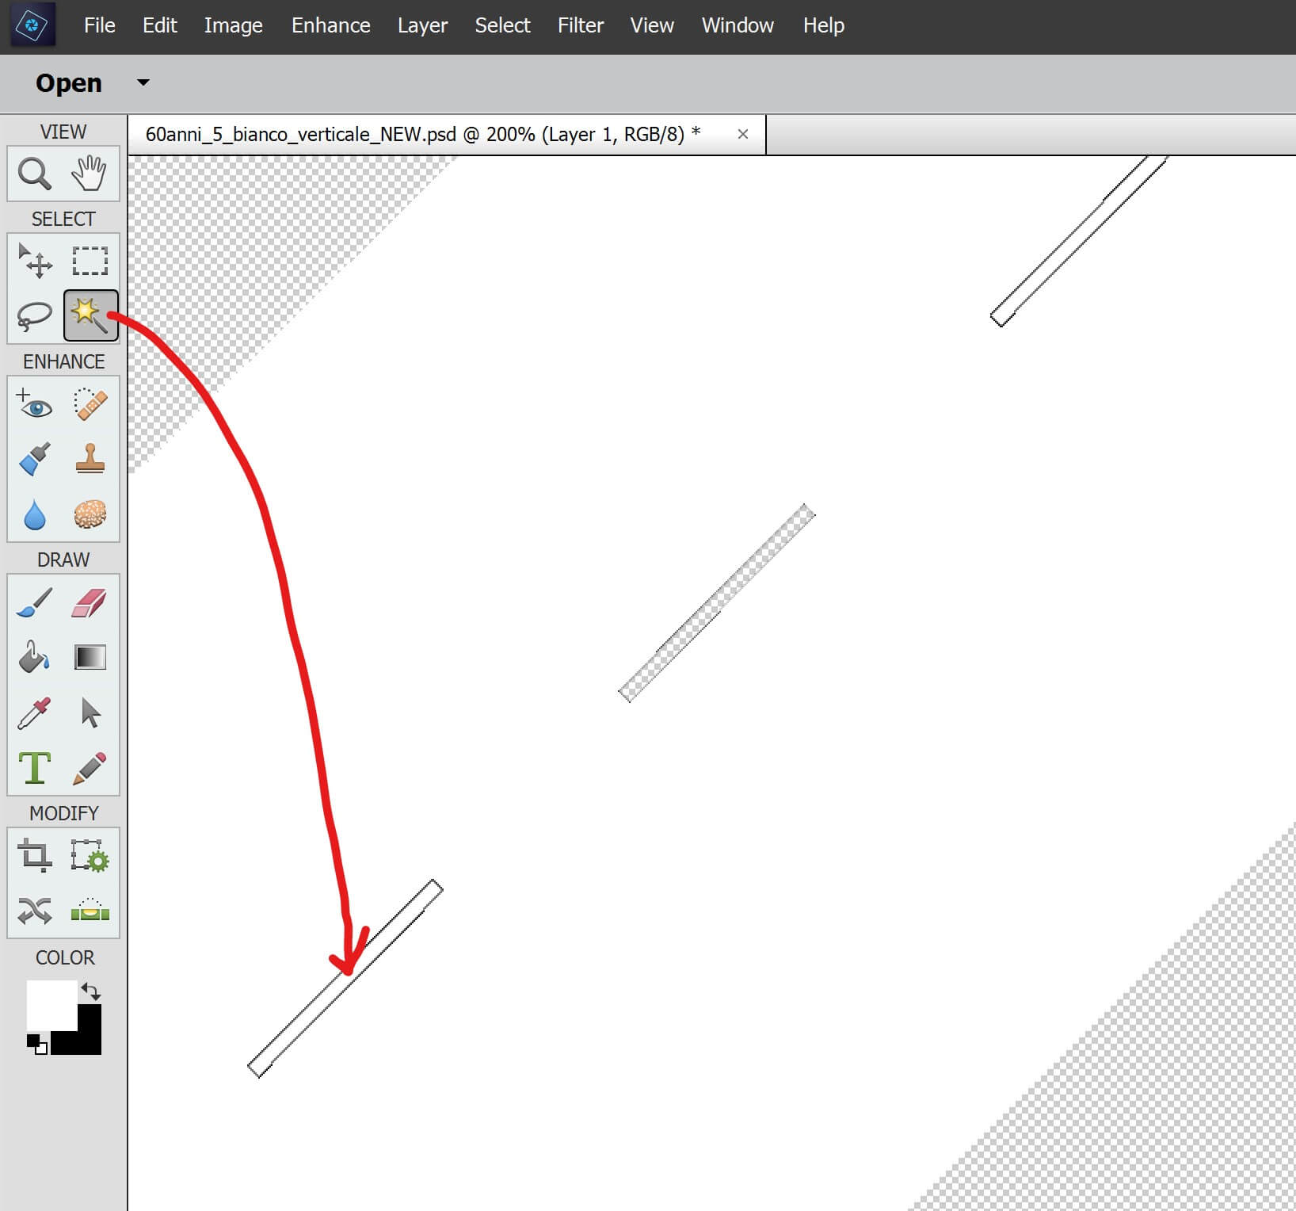Select the Clone Stamp tool
Screen dimensions: 1296x1211
pos(90,459)
